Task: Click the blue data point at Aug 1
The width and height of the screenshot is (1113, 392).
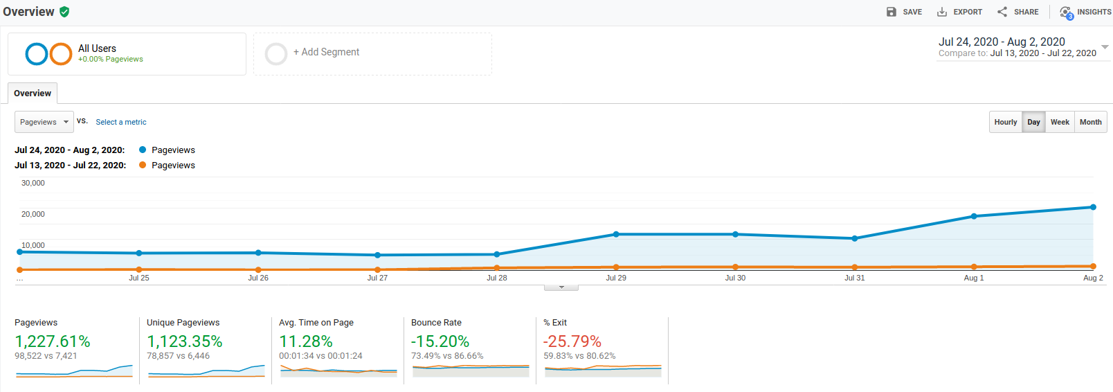Action: [974, 216]
